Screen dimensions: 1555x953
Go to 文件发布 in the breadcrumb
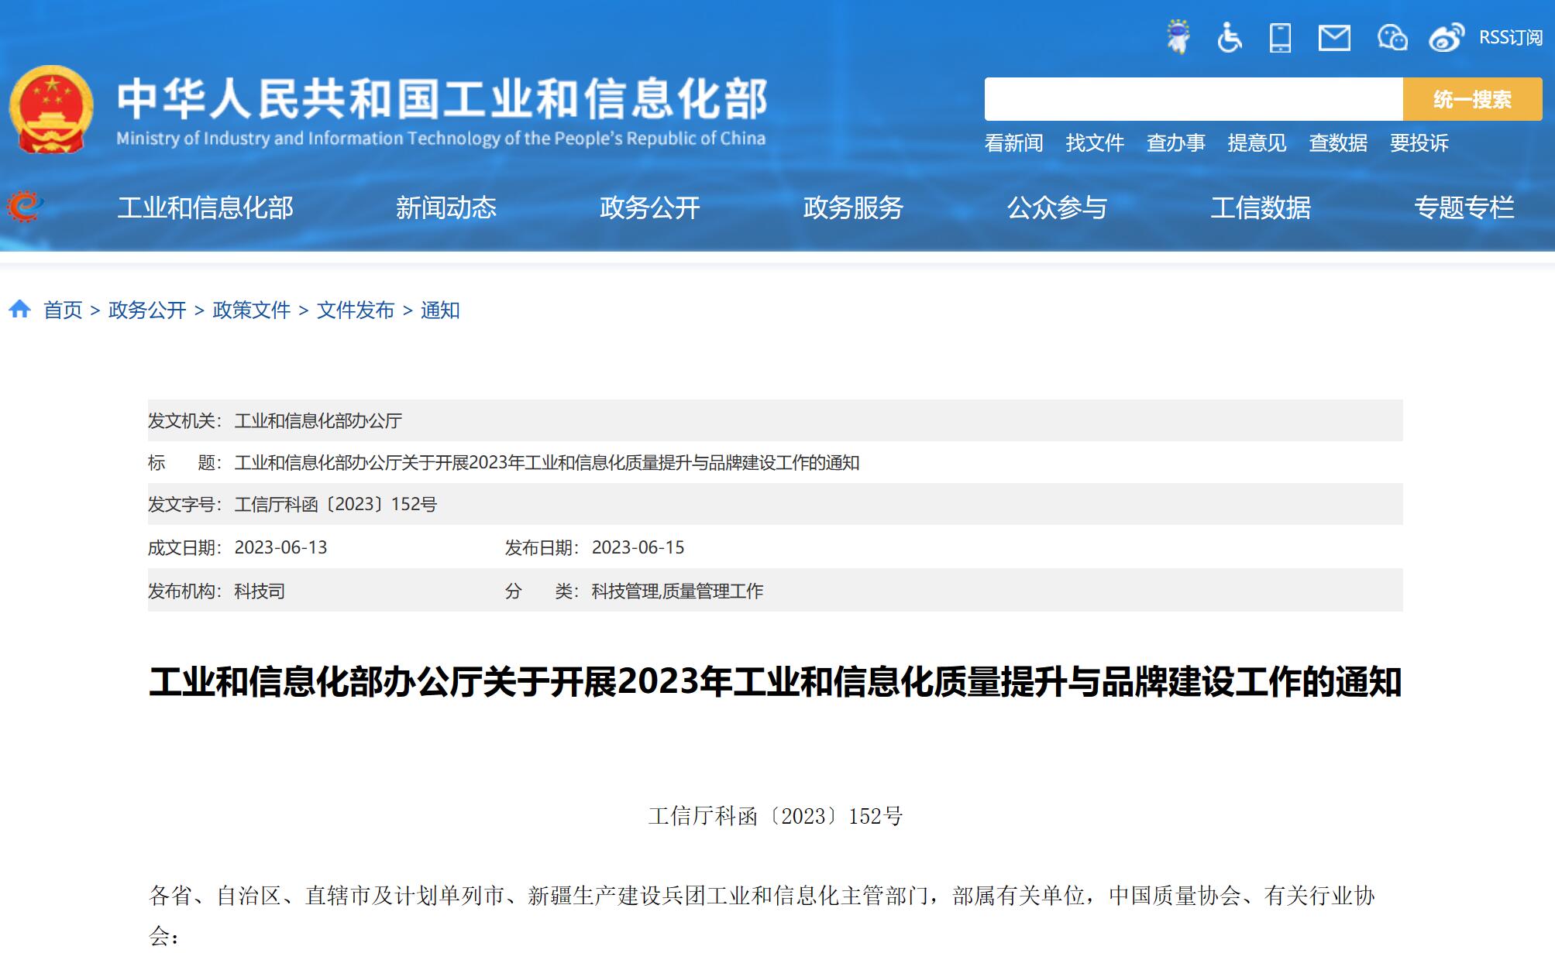tap(356, 310)
